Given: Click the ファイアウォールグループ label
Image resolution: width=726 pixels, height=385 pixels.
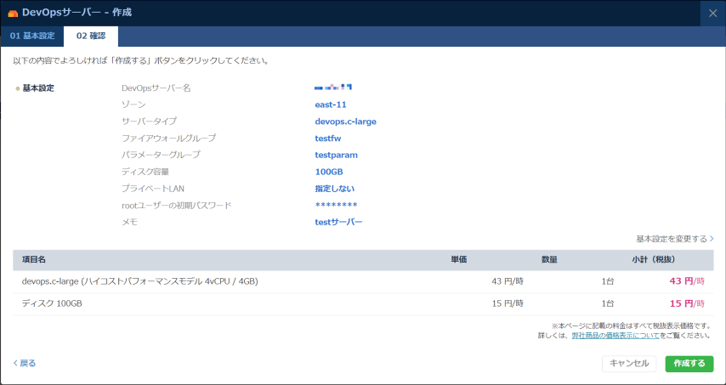Looking at the screenshot, I should [168, 139].
